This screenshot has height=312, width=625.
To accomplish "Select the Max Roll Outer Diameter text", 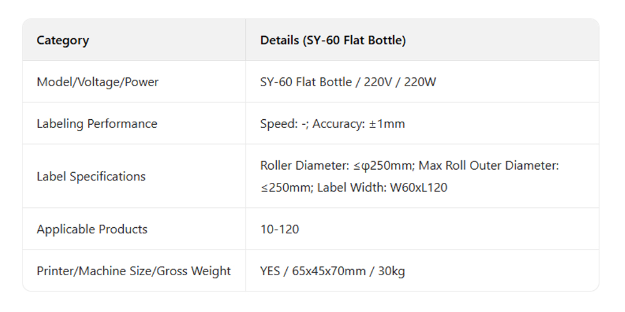I will 487,166.
